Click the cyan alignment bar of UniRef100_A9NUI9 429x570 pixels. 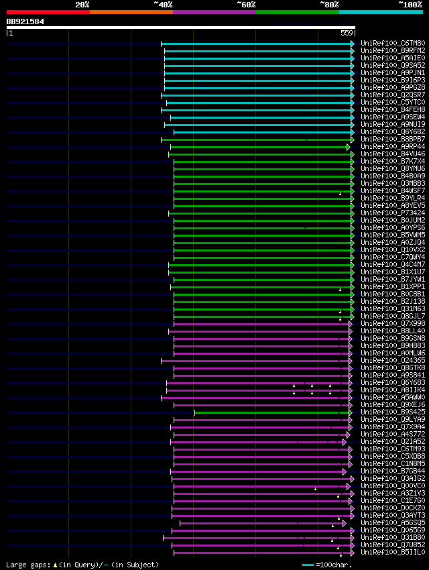258,125
